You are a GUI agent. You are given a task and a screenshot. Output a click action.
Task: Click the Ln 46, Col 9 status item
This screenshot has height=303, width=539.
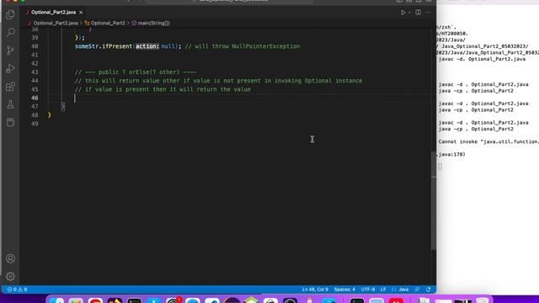(315, 290)
